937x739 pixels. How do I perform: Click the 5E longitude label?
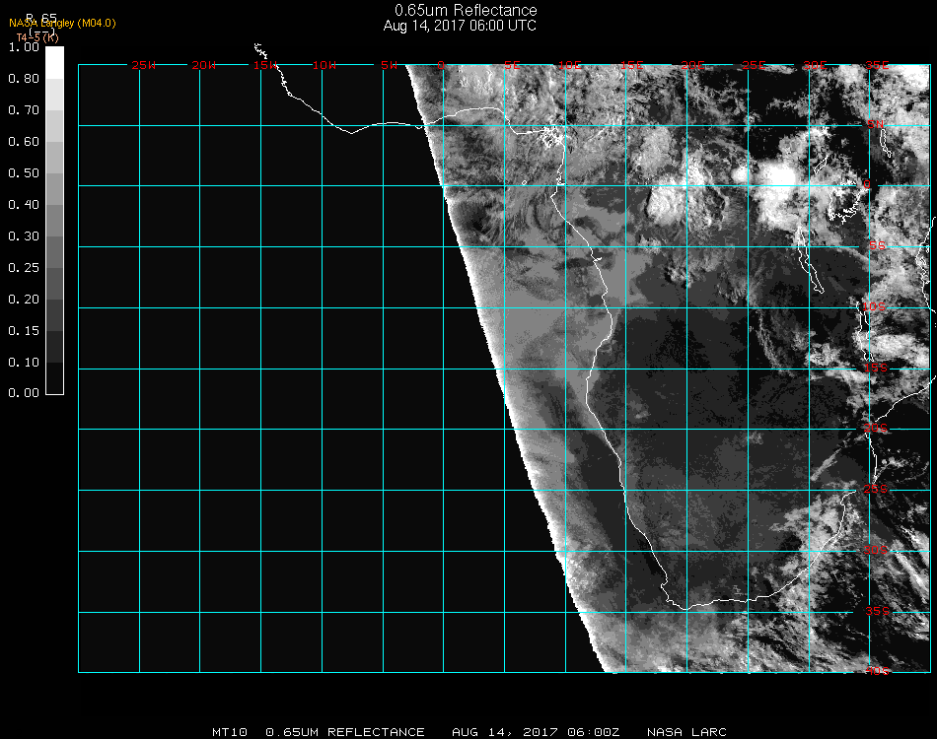tap(512, 65)
